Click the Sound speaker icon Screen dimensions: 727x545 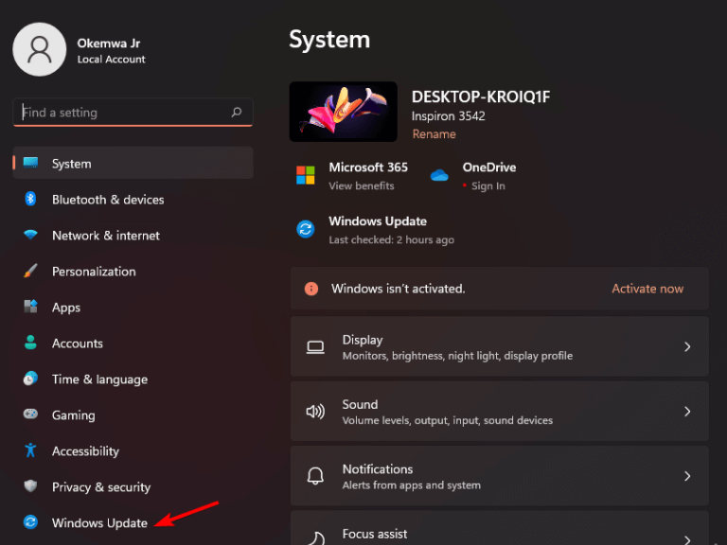tap(315, 412)
